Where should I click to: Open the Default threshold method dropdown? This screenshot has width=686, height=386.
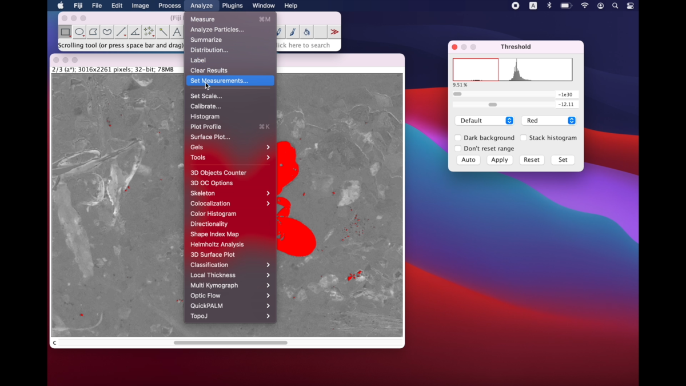click(x=484, y=121)
